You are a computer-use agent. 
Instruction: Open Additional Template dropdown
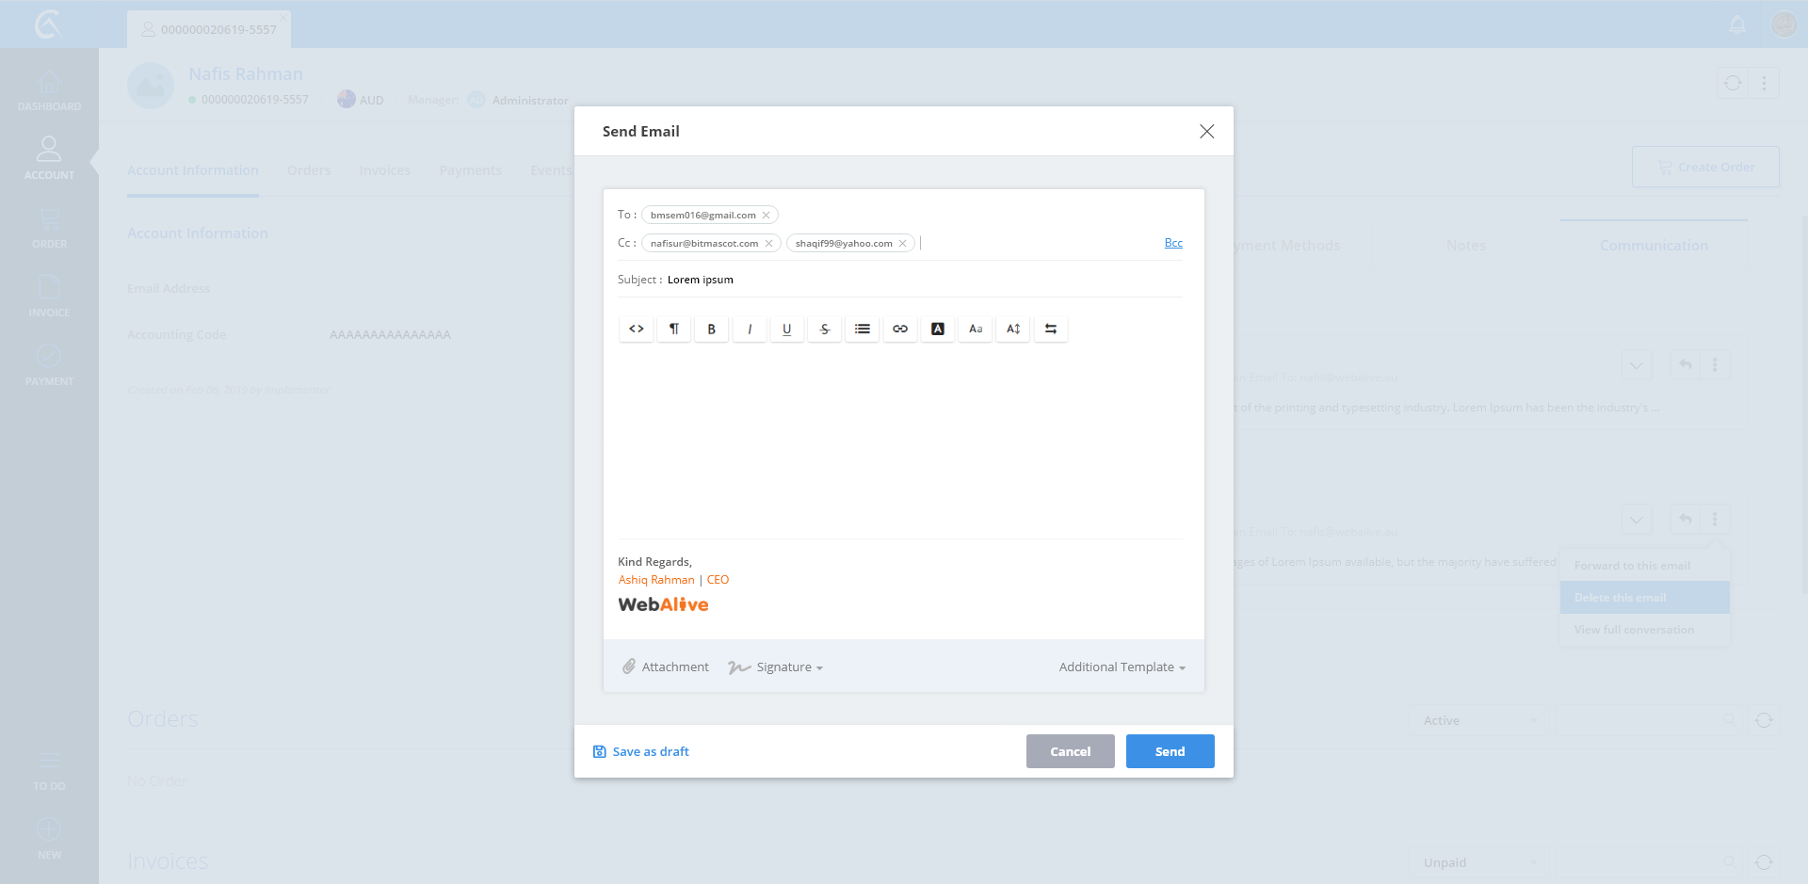(1122, 667)
